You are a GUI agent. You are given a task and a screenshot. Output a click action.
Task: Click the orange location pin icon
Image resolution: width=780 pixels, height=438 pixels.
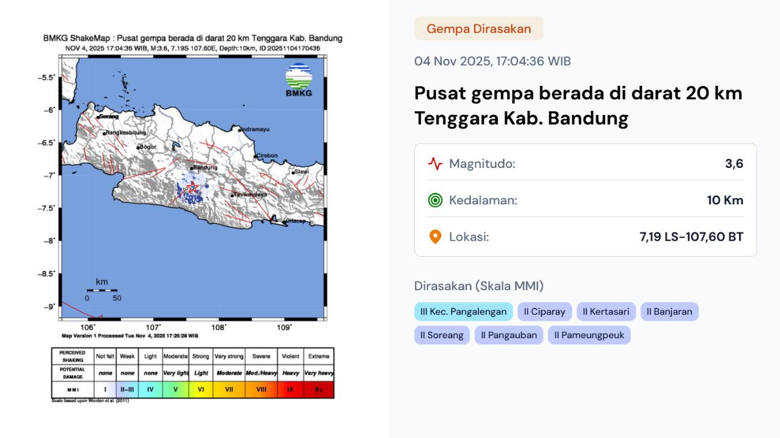(x=435, y=237)
